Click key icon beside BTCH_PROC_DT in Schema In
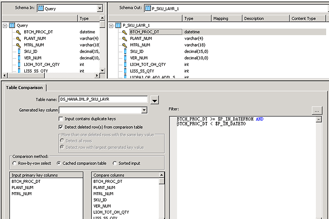 tap(19, 32)
